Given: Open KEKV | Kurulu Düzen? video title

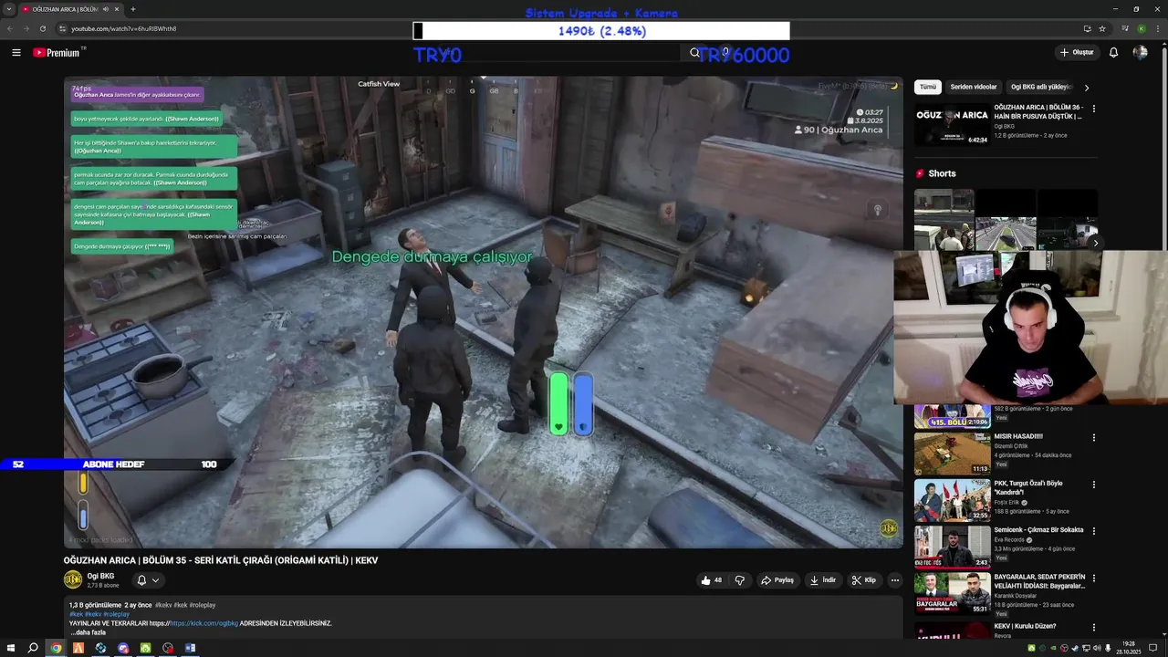Looking at the screenshot, I should pyautogui.click(x=1025, y=626).
